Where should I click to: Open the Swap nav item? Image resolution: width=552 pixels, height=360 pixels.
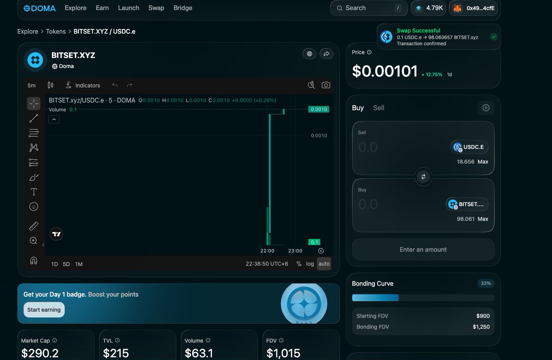pyautogui.click(x=156, y=8)
